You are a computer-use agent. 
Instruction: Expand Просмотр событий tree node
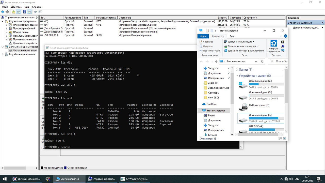click(7, 28)
